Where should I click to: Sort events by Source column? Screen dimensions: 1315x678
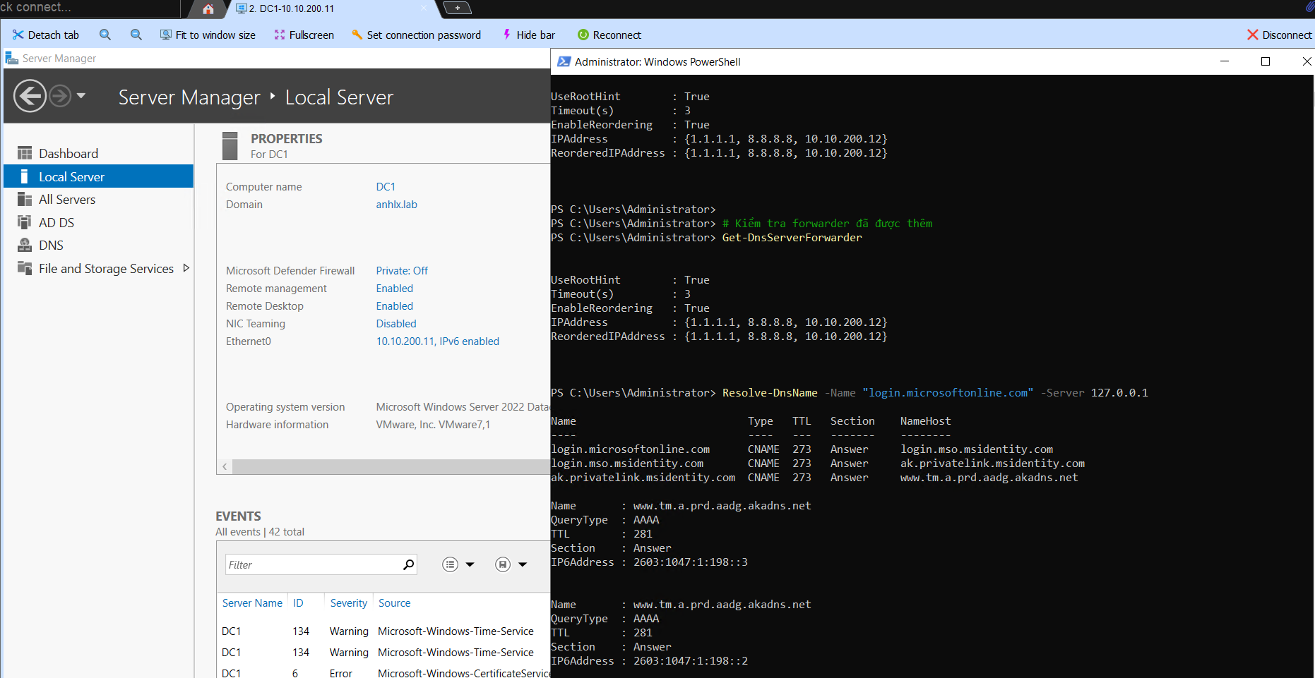(x=394, y=603)
